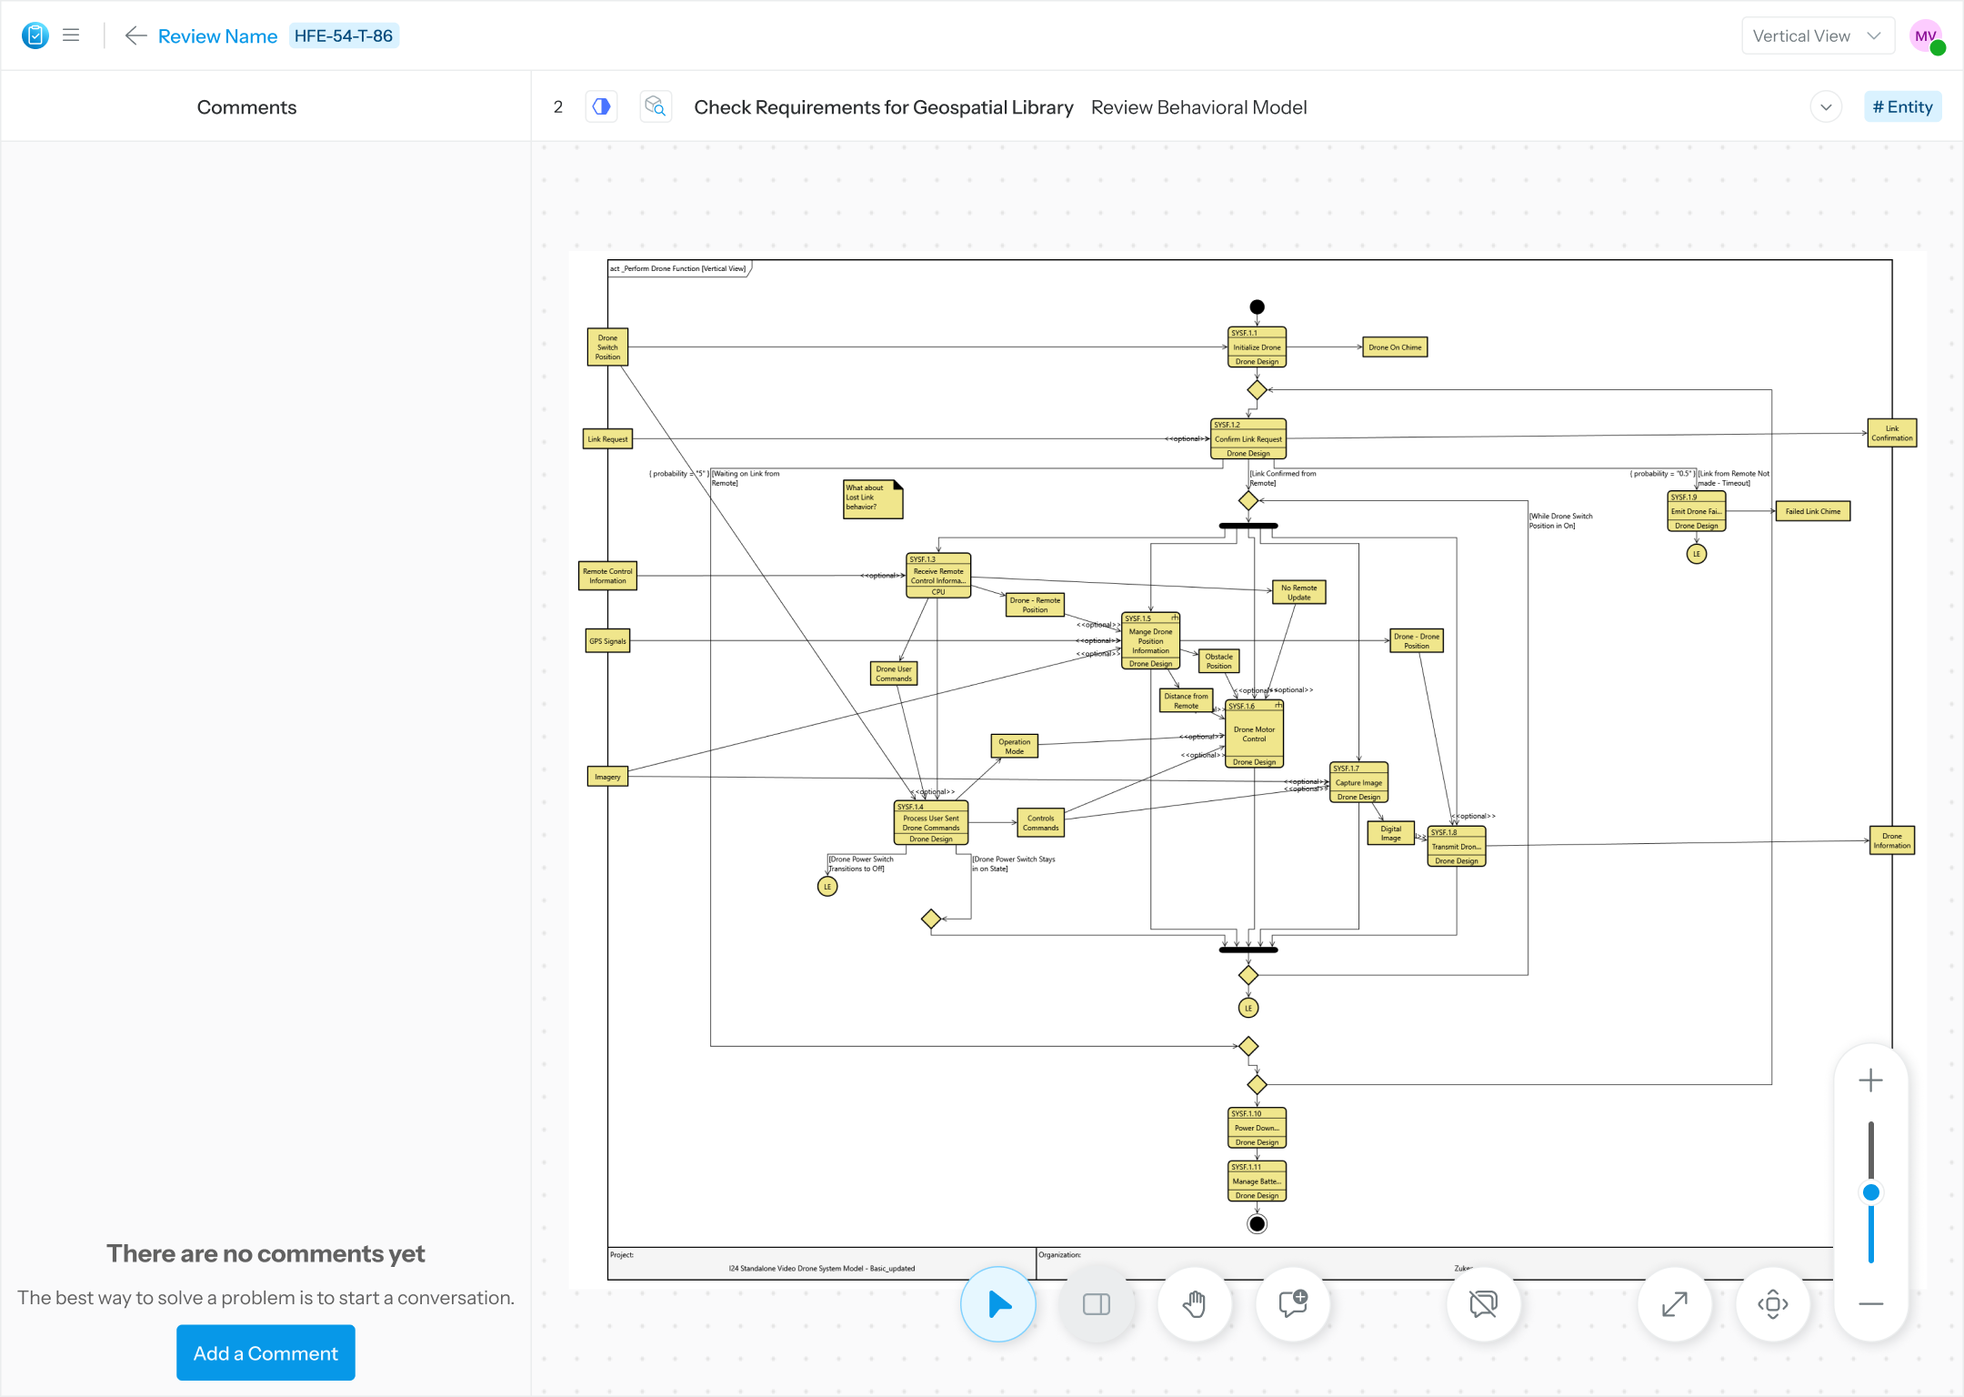Click the Review Name breadcrumb link
Viewport: 1964px width, 1397px height.
(x=217, y=35)
